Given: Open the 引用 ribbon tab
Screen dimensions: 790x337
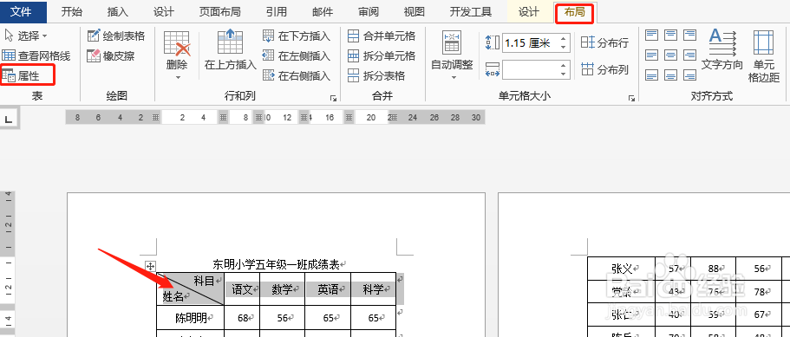Looking at the screenshot, I should (x=276, y=12).
